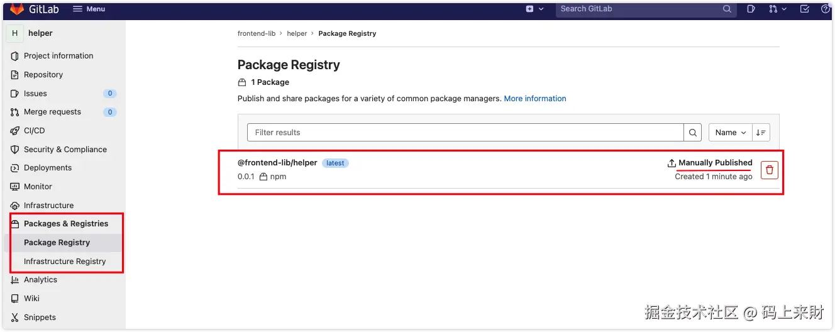Click the magnifier button beside Filter results
Viewport: 835px width, 332px height.
692,133
